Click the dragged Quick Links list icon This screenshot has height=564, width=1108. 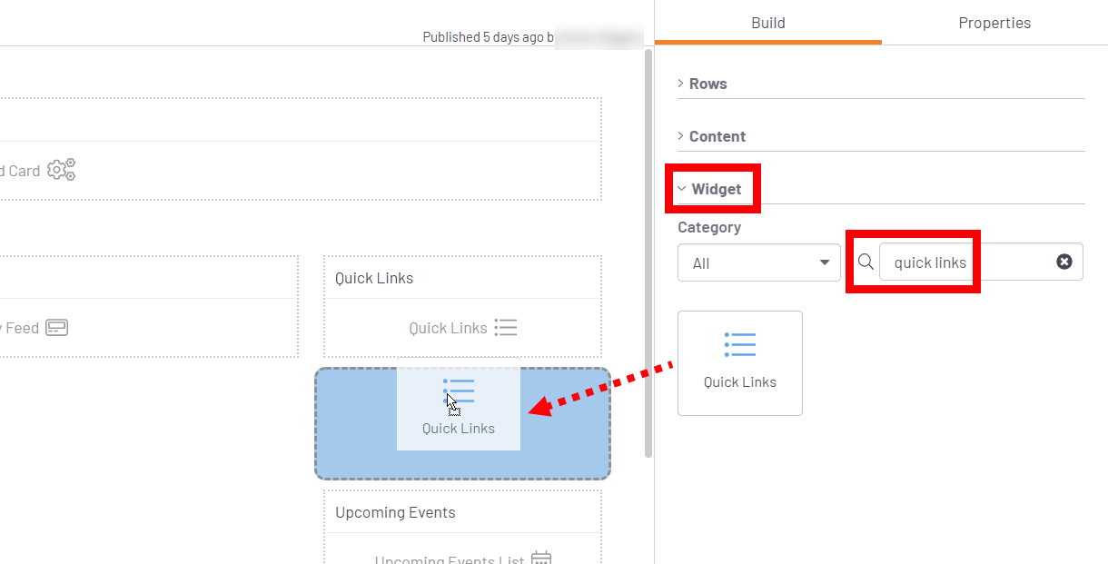pos(459,391)
